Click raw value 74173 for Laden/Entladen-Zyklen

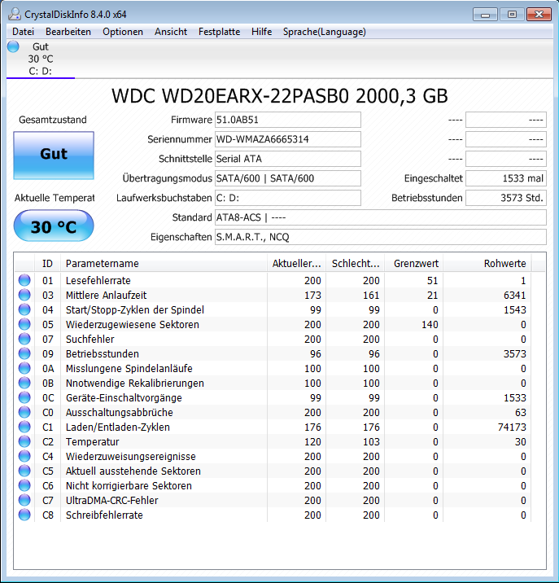point(512,427)
